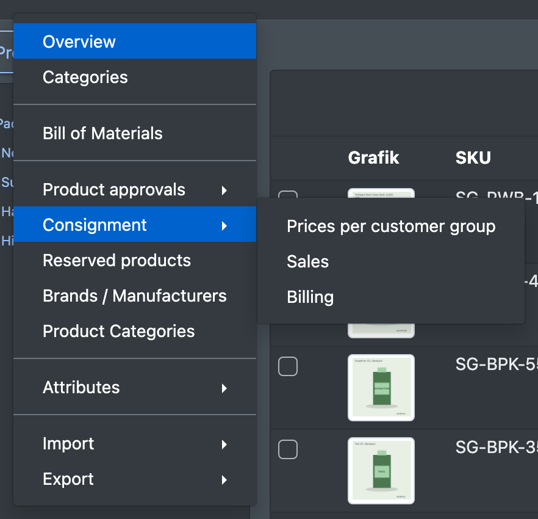Choose Sales in Consignment submenu

[x=391, y=262]
